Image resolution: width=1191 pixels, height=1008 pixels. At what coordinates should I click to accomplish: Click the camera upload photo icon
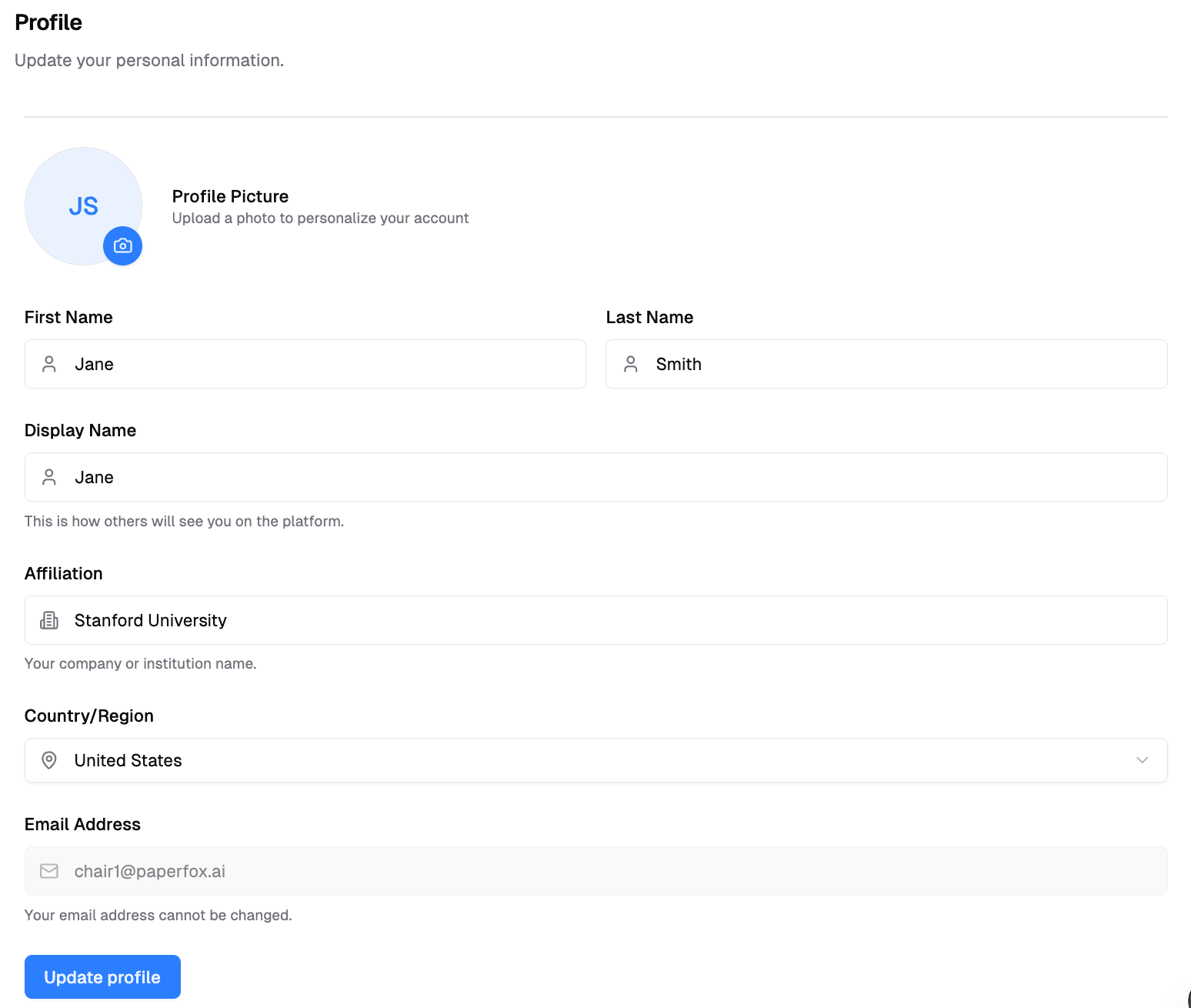[x=122, y=245]
